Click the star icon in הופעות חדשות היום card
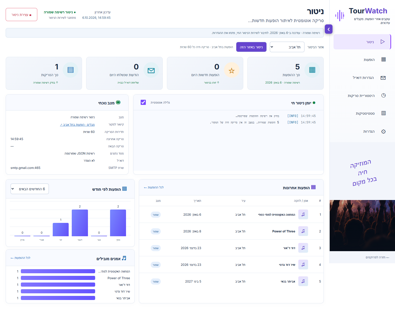The image size is (395, 309). [x=231, y=70]
